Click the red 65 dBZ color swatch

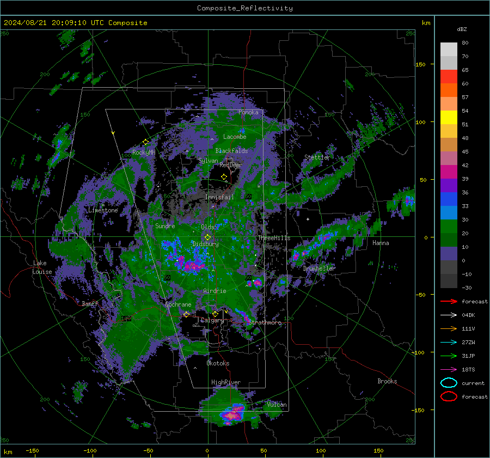(x=449, y=77)
